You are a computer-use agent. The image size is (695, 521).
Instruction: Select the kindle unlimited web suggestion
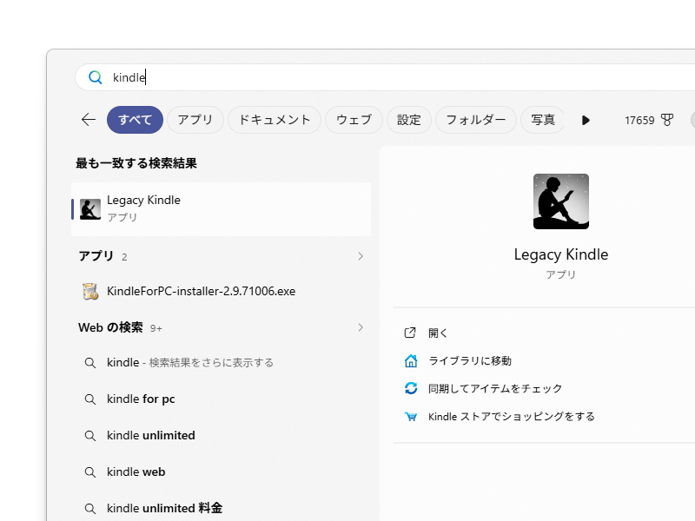point(222,435)
